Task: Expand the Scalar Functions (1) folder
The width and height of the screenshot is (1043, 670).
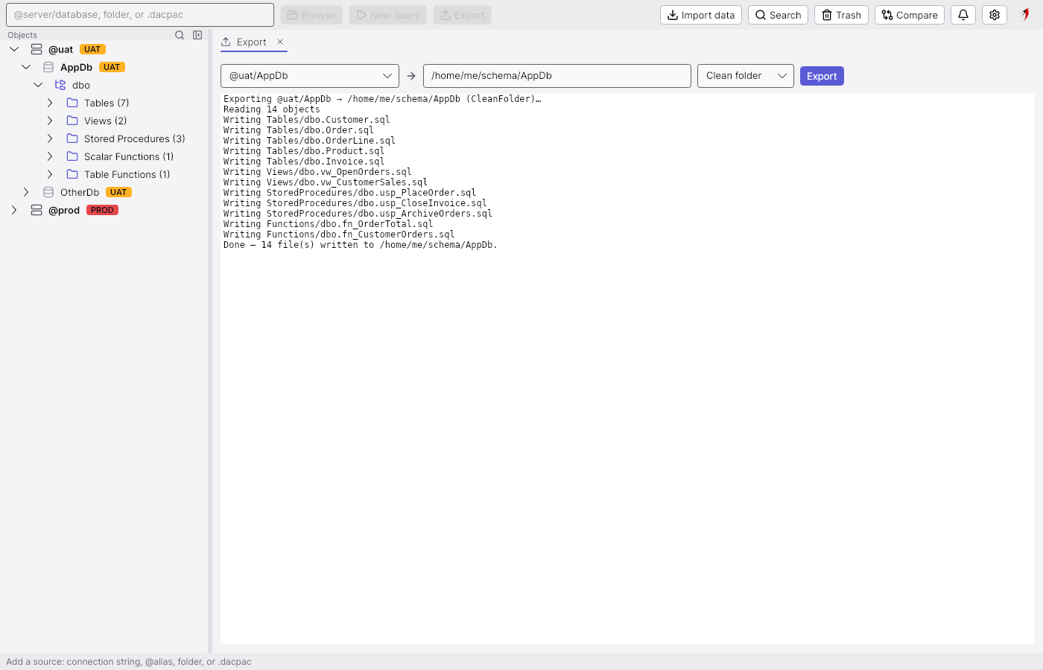Action: coord(50,156)
